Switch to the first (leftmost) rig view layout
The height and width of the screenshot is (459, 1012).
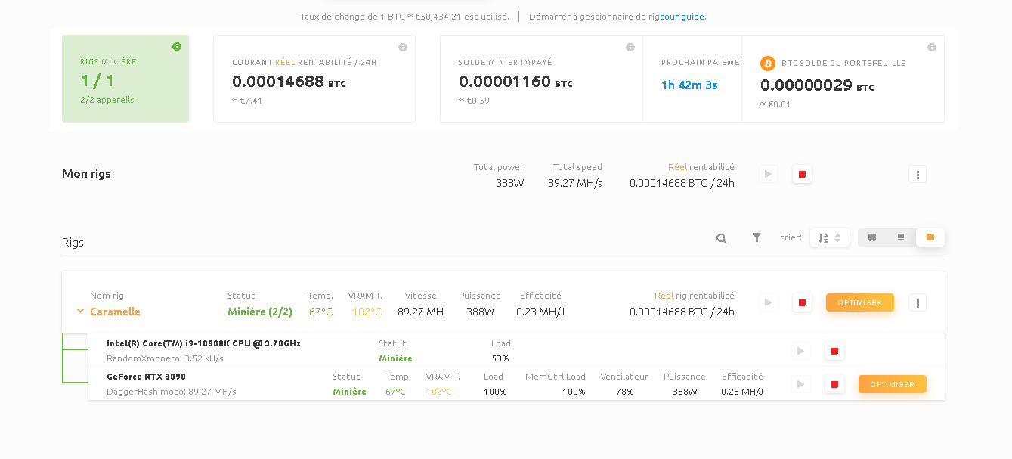pyautogui.click(x=872, y=237)
